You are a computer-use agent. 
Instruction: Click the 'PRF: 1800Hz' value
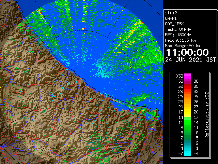click(x=178, y=35)
